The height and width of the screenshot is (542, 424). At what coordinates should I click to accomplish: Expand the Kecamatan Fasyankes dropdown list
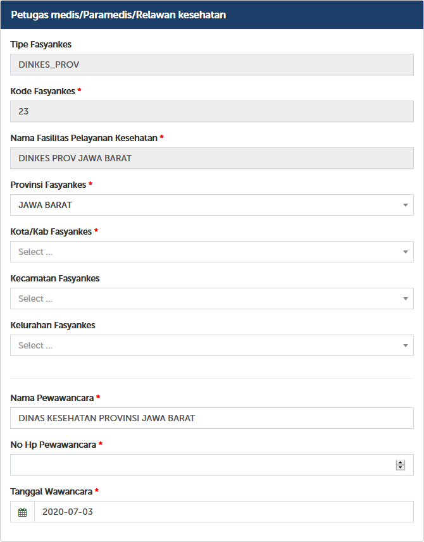211,299
